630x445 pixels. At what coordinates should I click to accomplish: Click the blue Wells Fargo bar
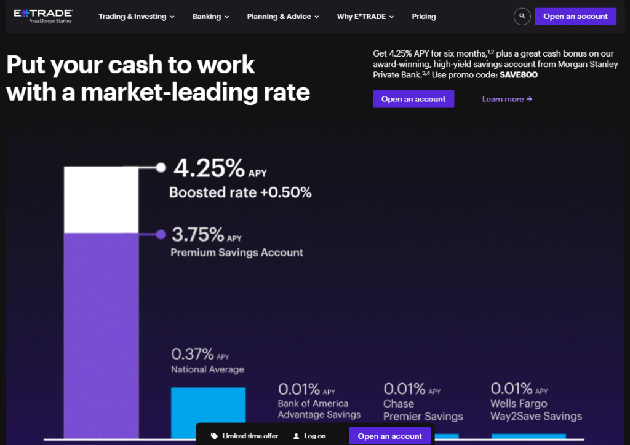(x=528, y=436)
